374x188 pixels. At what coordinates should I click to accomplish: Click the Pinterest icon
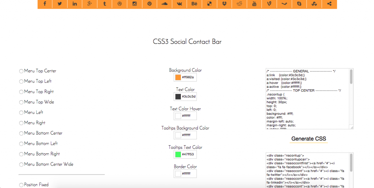[149, 4]
